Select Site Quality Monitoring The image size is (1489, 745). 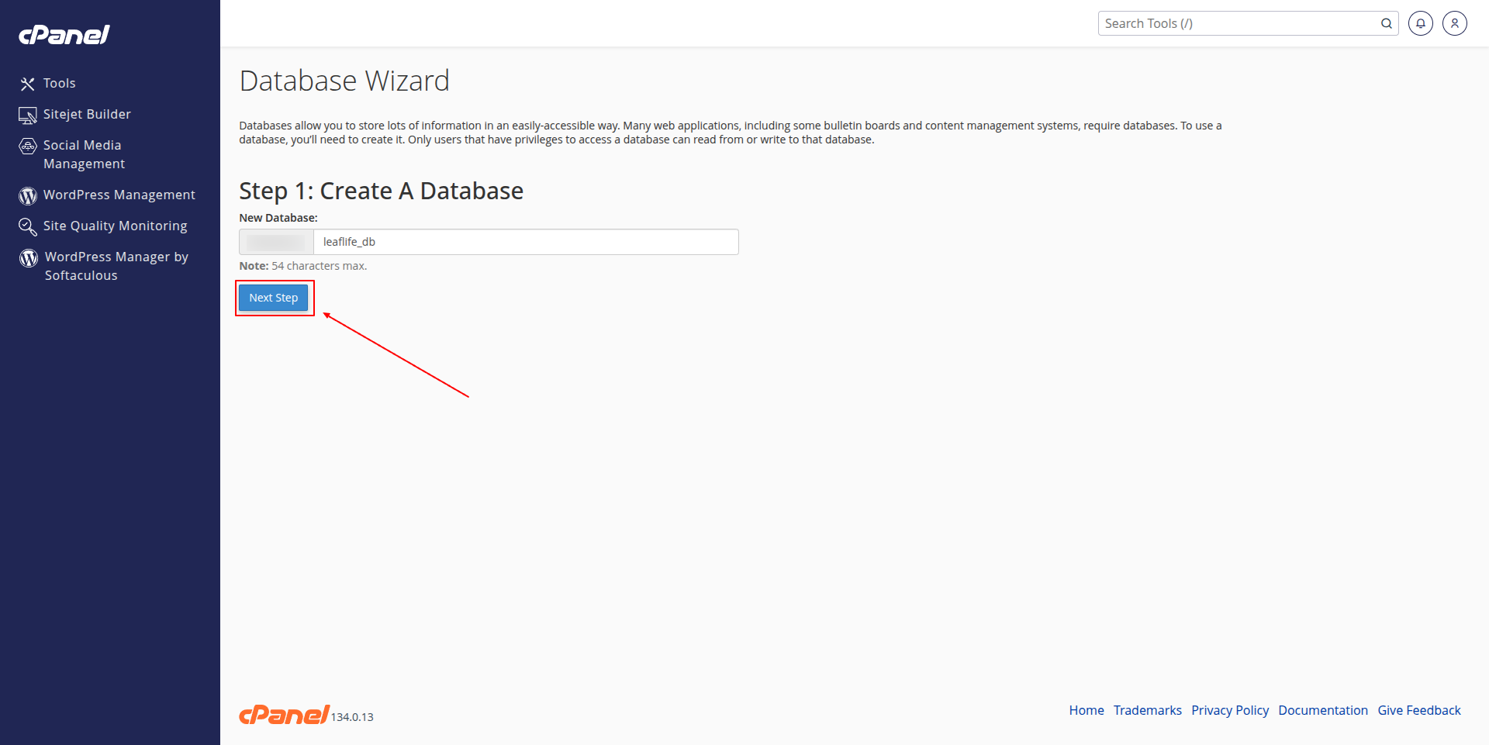coord(116,226)
